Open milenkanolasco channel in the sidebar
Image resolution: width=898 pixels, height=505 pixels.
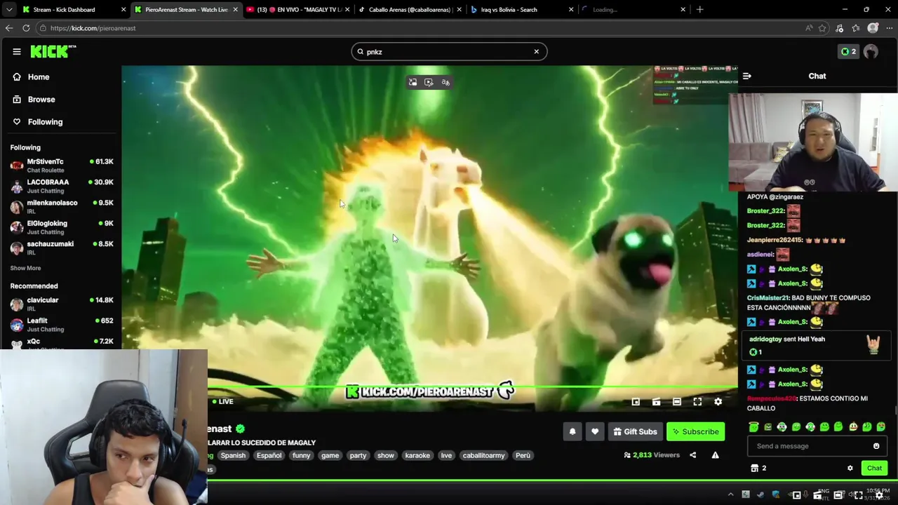62,207
